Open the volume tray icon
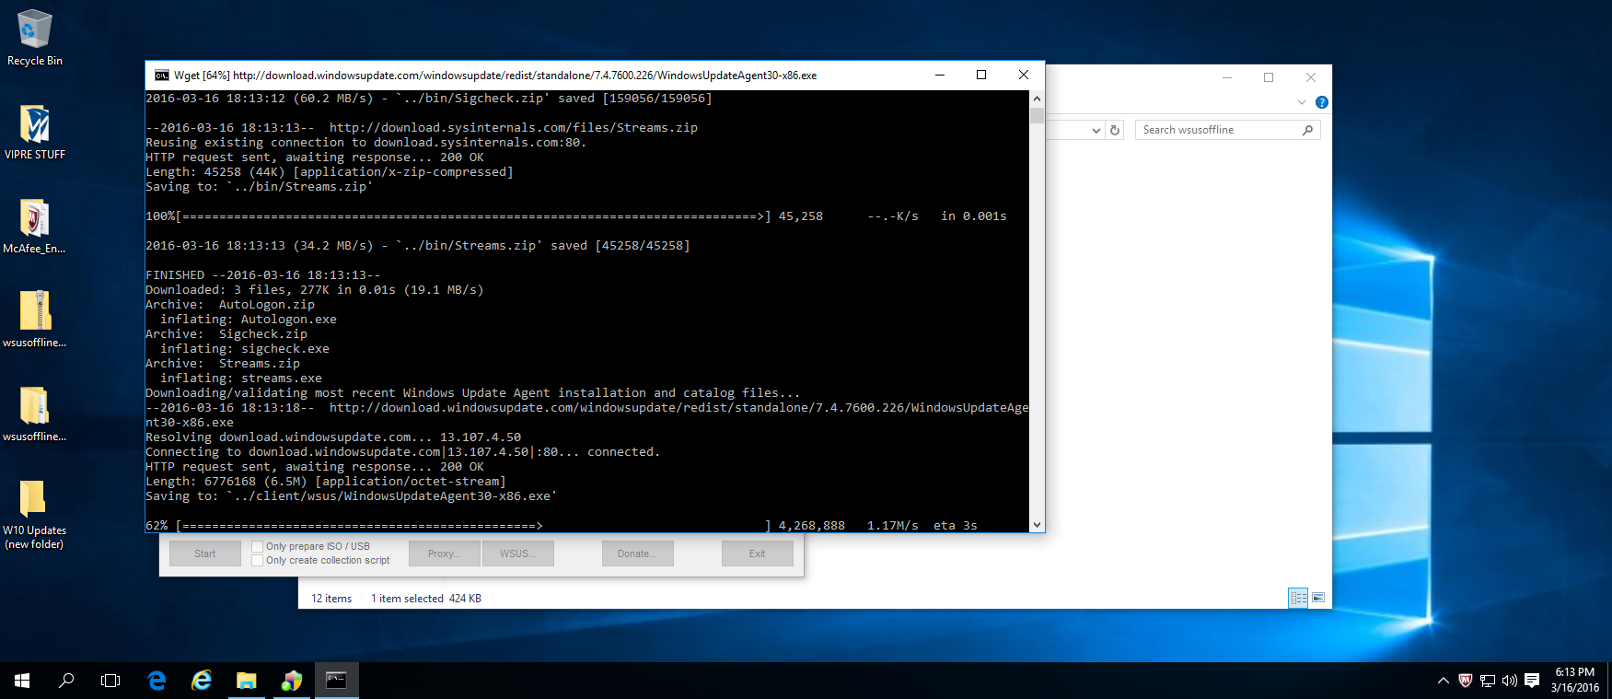The height and width of the screenshot is (699, 1612). 1510,681
